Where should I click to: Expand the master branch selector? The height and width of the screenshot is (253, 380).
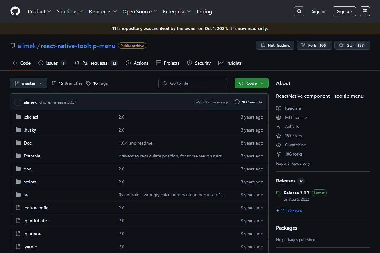pyautogui.click(x=28, y=83)
